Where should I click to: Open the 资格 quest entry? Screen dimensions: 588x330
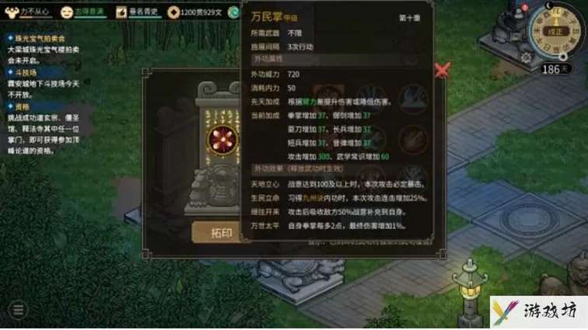tap(22, 106)
